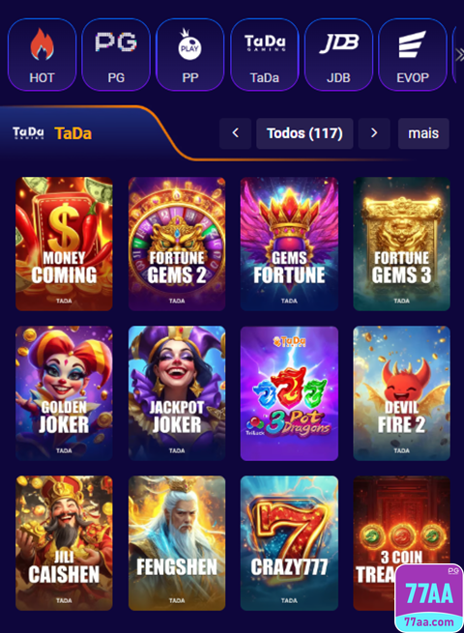Open the PG provider category
Image resolution: width=464 pixels, height=633 pixels.
[116, 54]
